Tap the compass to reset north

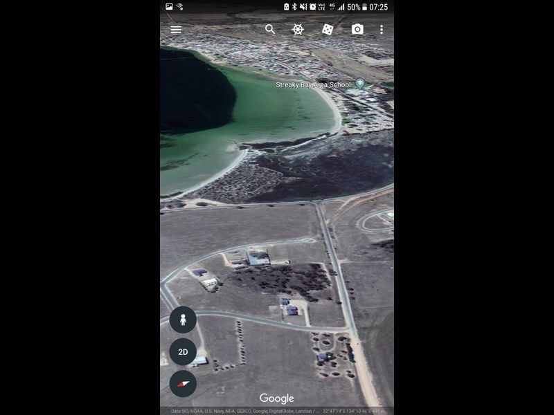click(183, 384)
